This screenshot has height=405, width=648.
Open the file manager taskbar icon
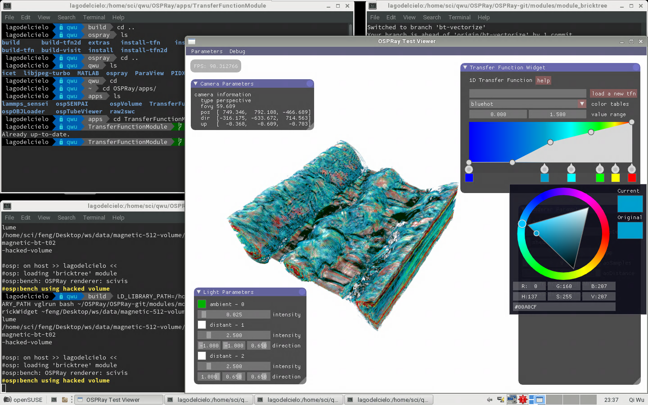point(64,400)
